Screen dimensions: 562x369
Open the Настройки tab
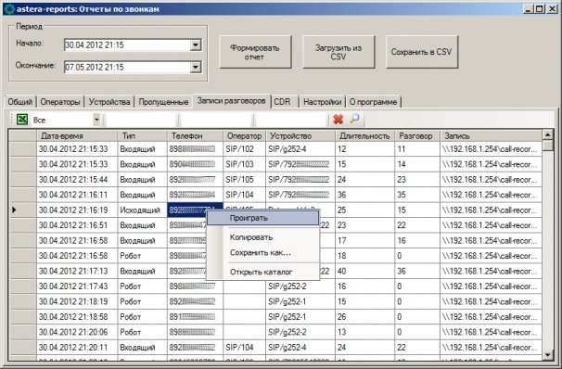pyautogui.click(x=322, y=102)
